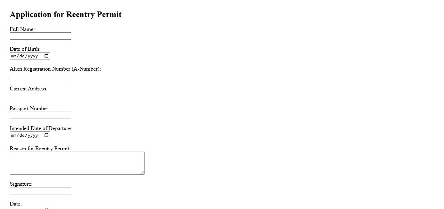Click the Current Address text field
444x209 pixels.
(x=40, y=96)
